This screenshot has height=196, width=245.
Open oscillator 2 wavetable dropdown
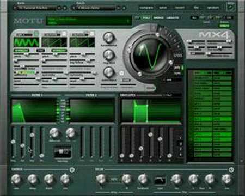coord(52,34)
